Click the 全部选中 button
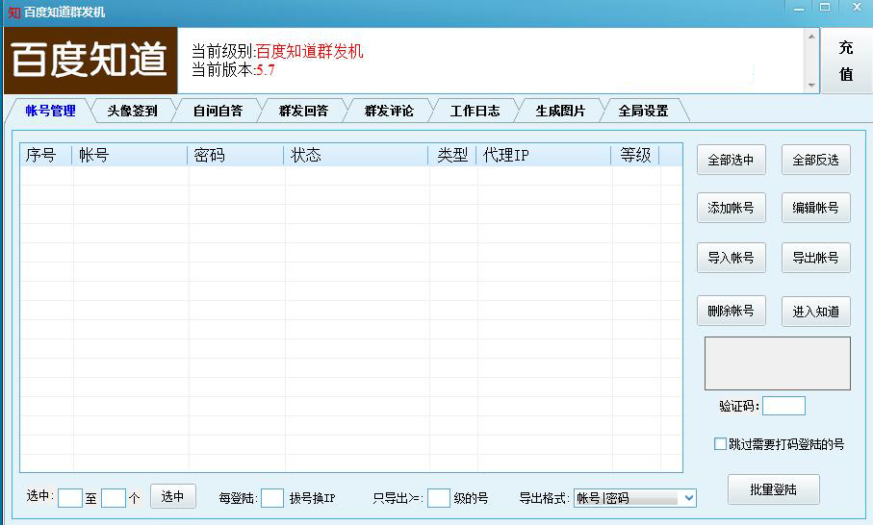 coord(731,161)
